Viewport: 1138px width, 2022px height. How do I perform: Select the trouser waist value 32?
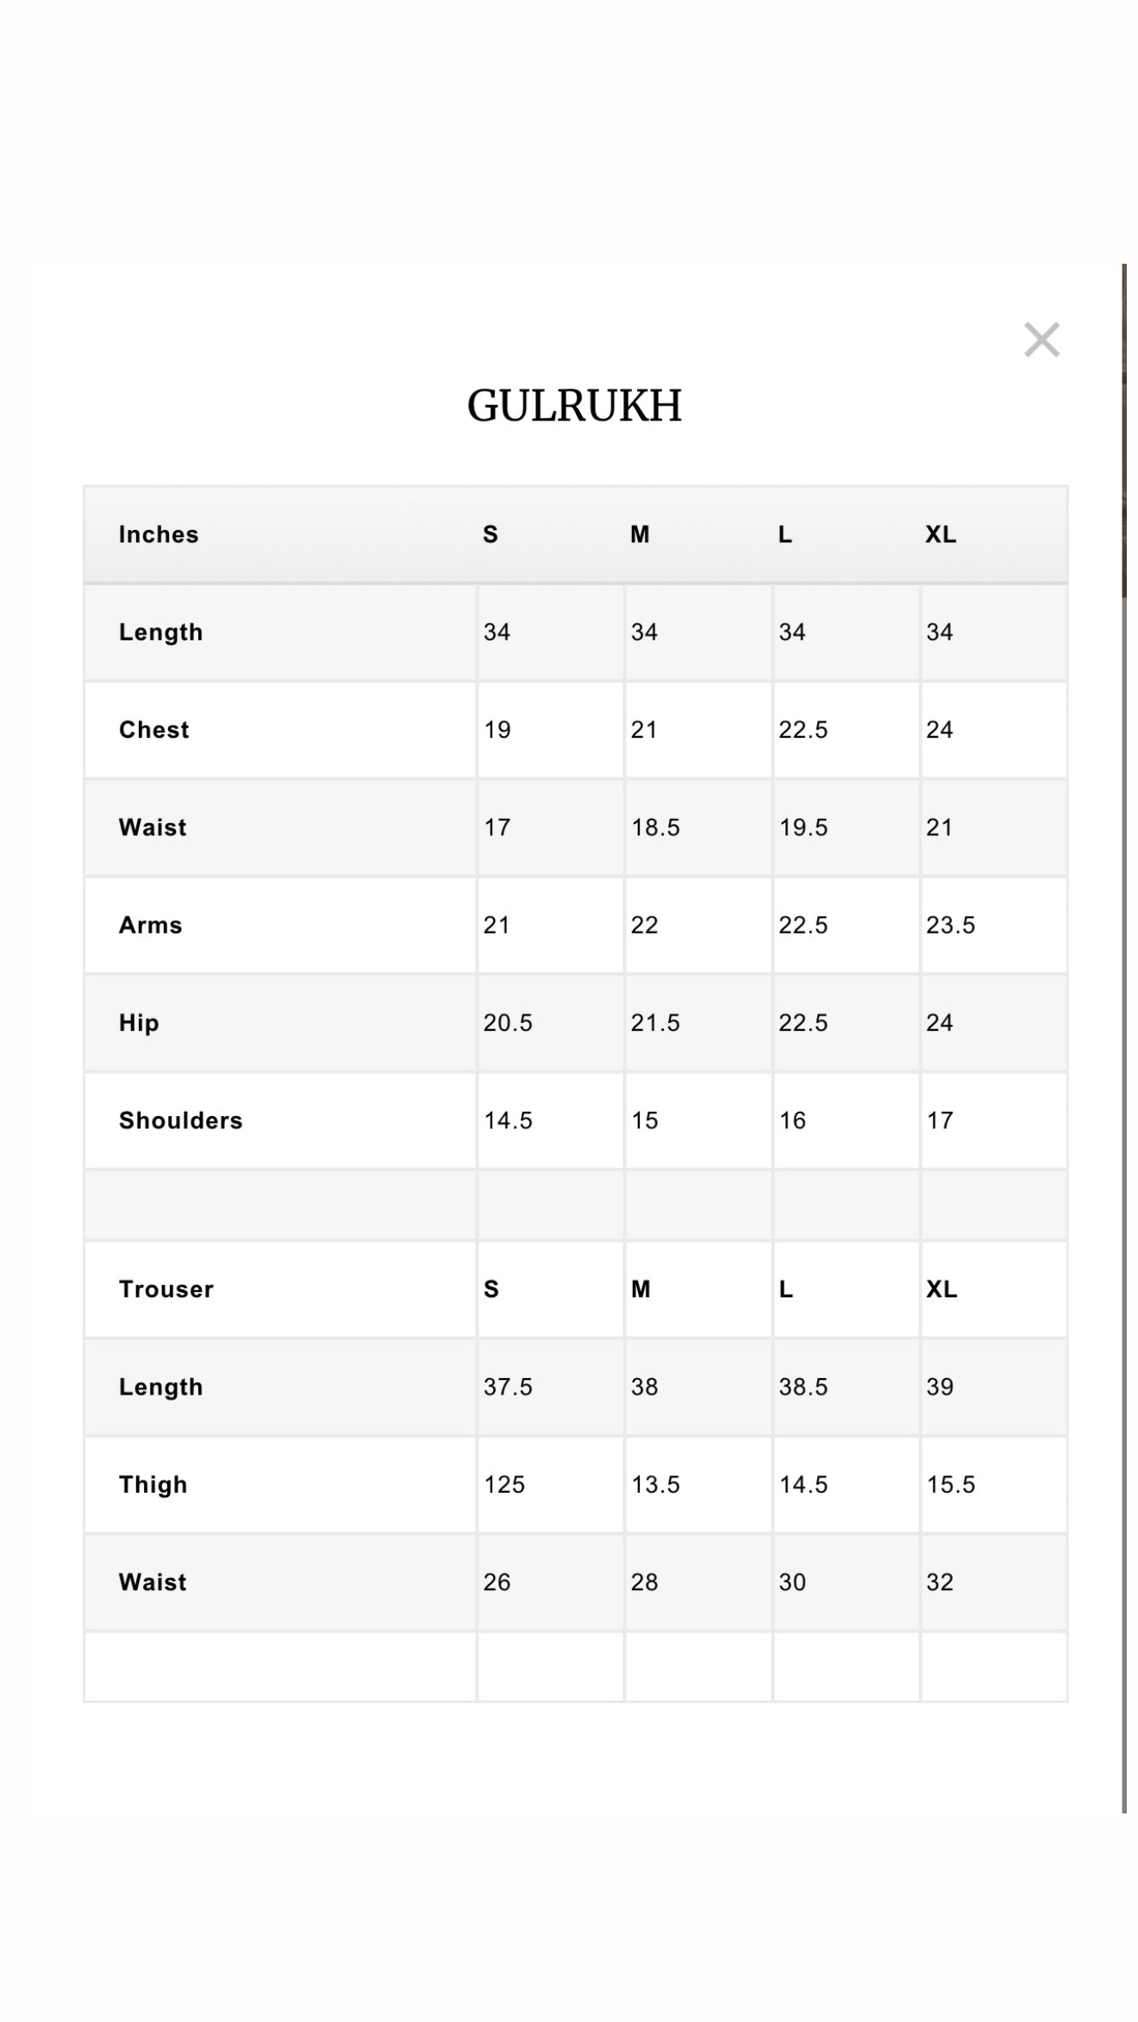941,1582
